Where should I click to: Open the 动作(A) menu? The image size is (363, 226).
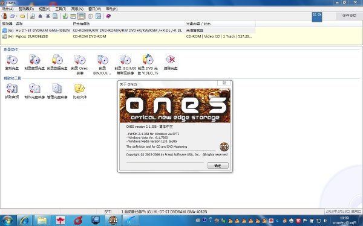pyautogui.click(x=8, y=9)
